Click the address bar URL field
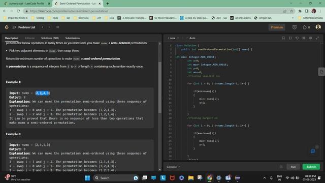 [x=153, y=11]
